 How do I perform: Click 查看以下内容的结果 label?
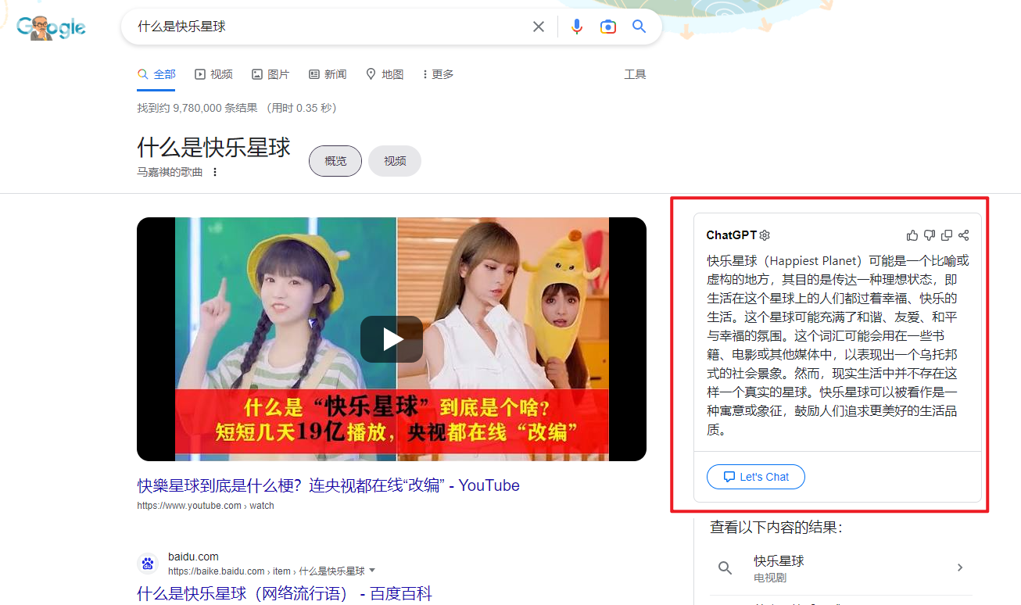[776, 528]
